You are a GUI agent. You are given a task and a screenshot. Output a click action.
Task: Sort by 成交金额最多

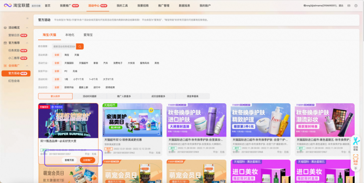(x=158, y=96)
